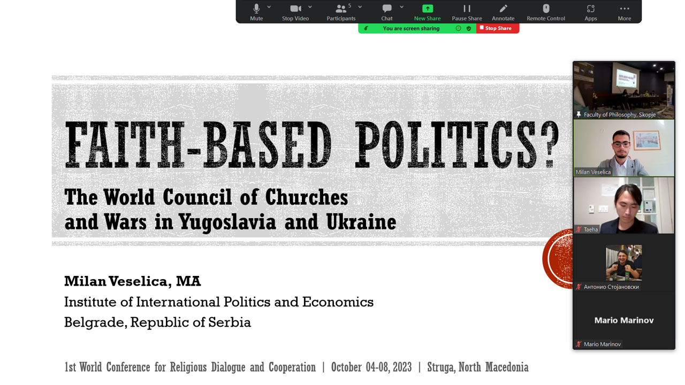Select Faculty of Philosophy, Skopje video tile
685x385 pixels.
click(624, 90)
